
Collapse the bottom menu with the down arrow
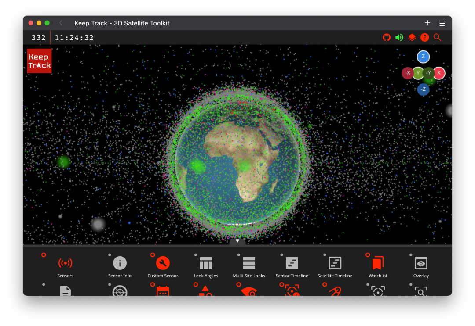(237, 241)
